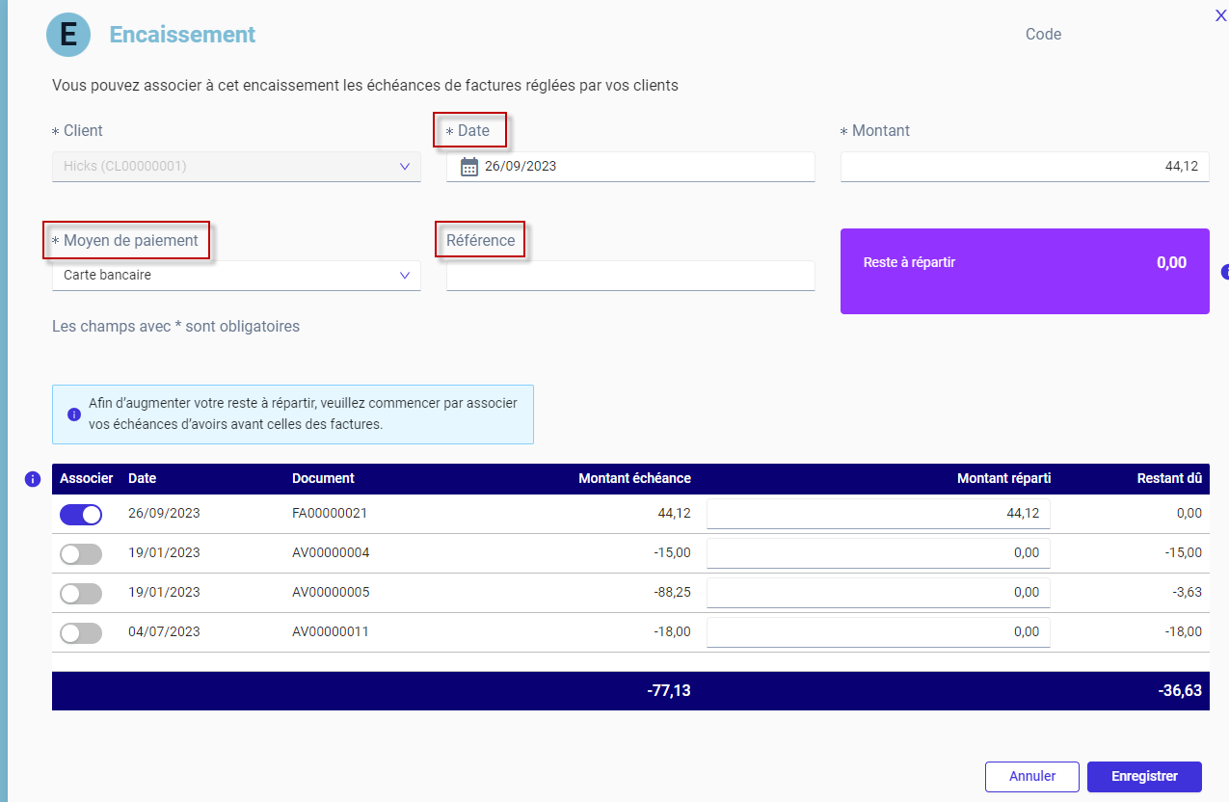Screen dimensions: 1229x802
Task: Click the Document column header
Action: click(x=323, y=478)
